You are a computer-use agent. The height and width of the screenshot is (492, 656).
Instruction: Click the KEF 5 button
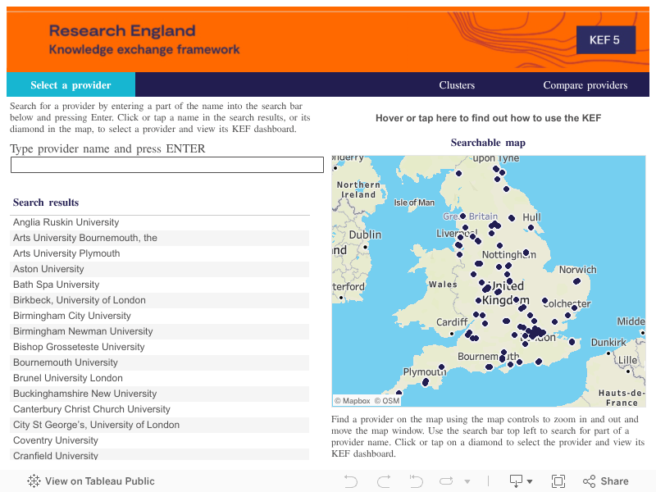click(x=605, y=39)
